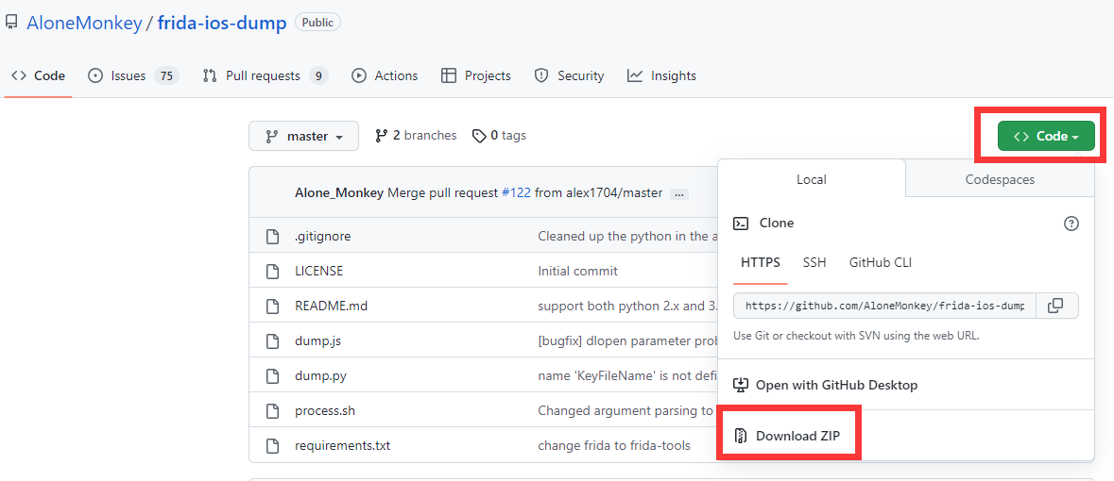The width and height of the screenshot is (1114, 481).
Task: Click Download ZIP
Action: (x=797, y=436)
